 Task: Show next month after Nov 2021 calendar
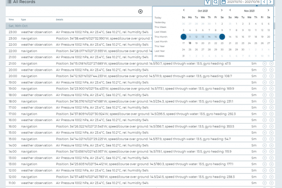(x=269, y=10)
